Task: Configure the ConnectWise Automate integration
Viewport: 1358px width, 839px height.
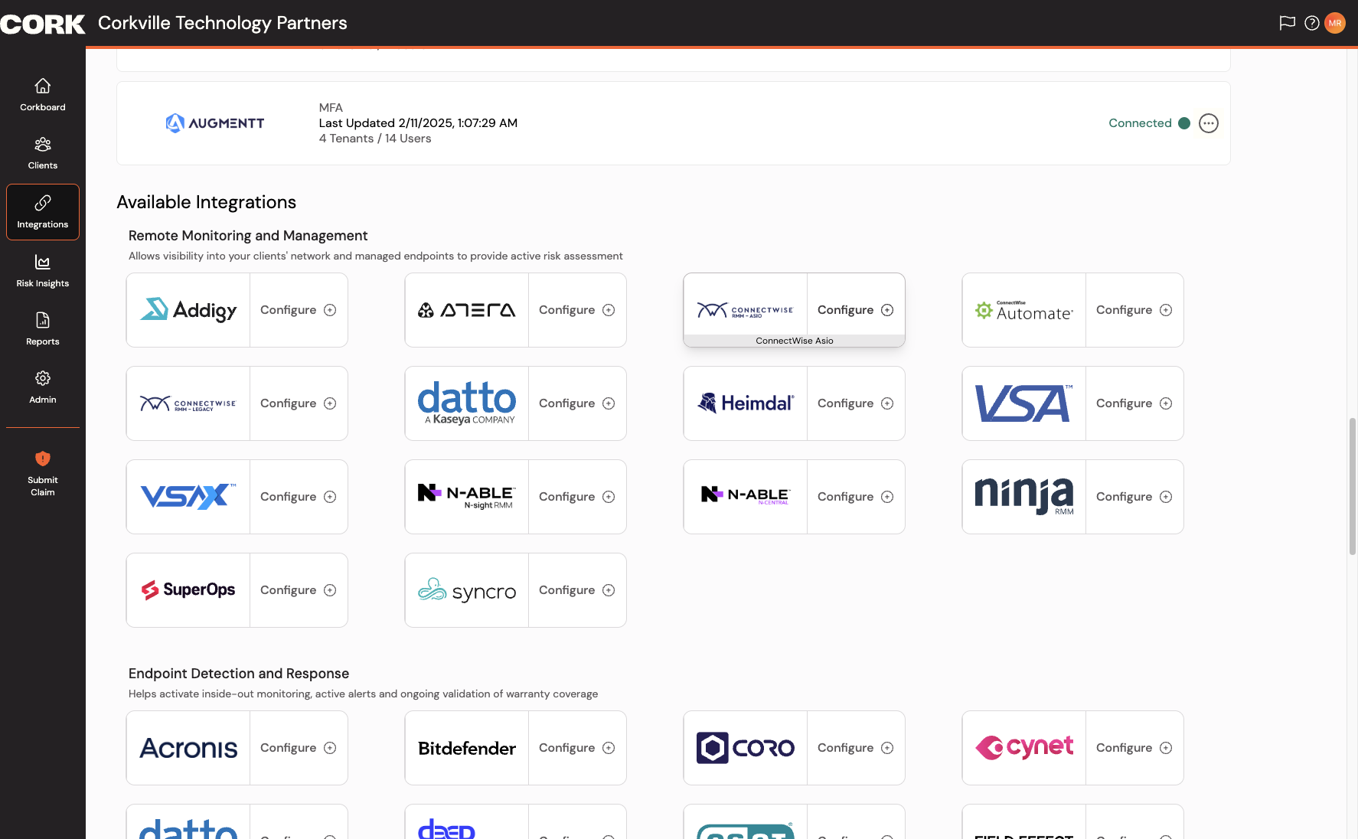Action: (1134, 310)
